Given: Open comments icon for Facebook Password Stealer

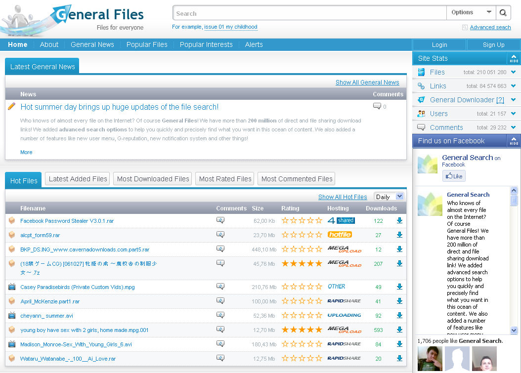Looking at the screenshot, I should tap(220, 220).
